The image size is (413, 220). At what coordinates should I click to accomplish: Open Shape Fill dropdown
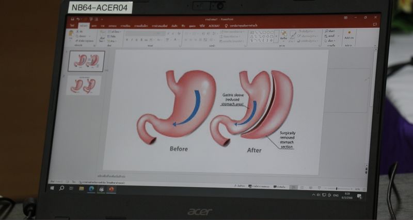[307, 31]
